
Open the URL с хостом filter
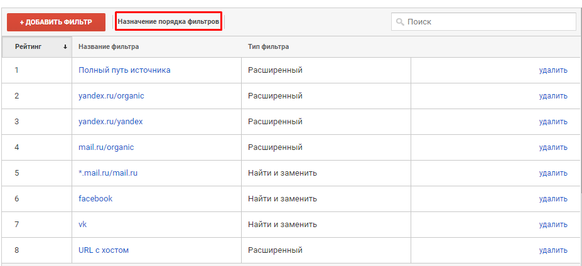pyautogui.click(x=104, y=250)
